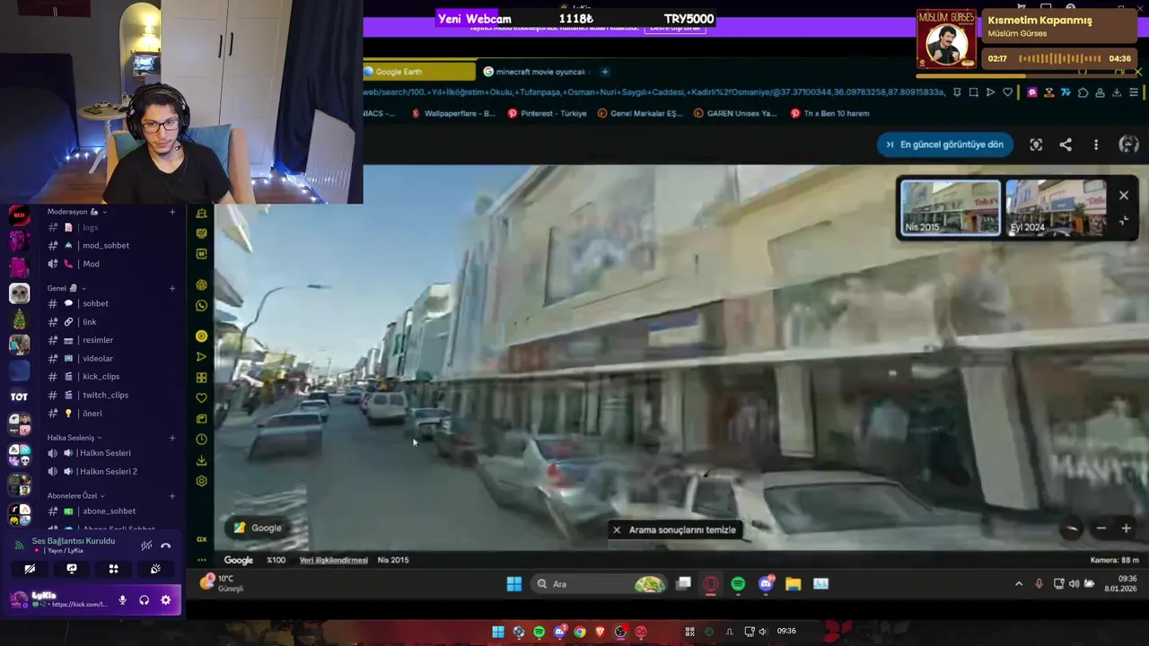The height and width of the screenshot is (646, 1149).
Task: Open Opera GX sidebar settings gear
Action: (201, 481)
